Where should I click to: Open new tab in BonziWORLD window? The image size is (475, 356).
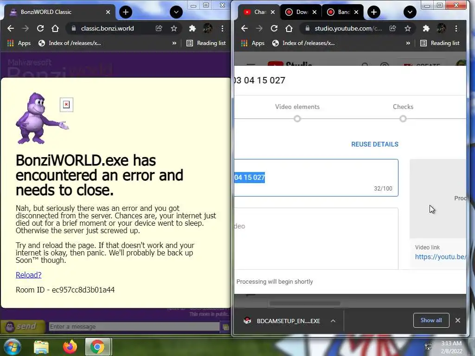point(126,12)
